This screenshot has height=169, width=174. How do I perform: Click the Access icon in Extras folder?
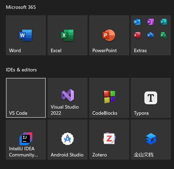[x=137, y=35]
